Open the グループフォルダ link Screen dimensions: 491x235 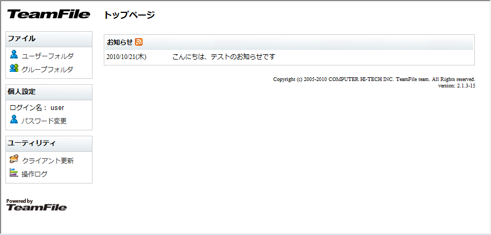pyautogui.click(x=47, y=69)
